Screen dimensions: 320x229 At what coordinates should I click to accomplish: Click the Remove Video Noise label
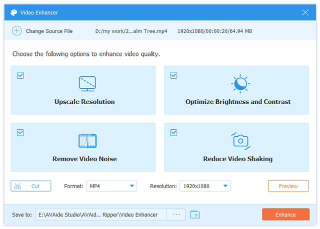(x=84, y=159)
